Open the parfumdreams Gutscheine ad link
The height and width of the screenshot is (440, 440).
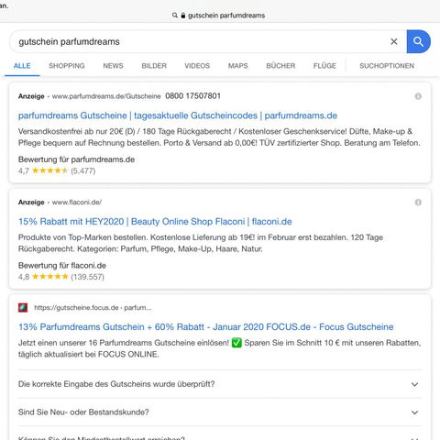click(x=178, y=115)
